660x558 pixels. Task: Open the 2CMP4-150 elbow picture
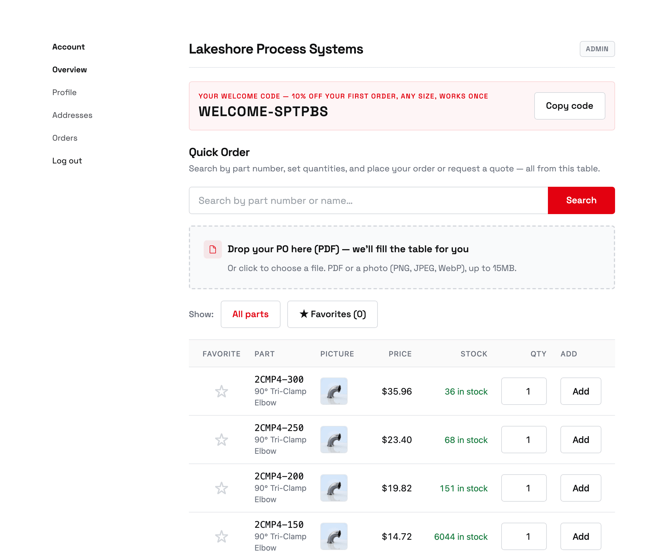click(334, 536)
